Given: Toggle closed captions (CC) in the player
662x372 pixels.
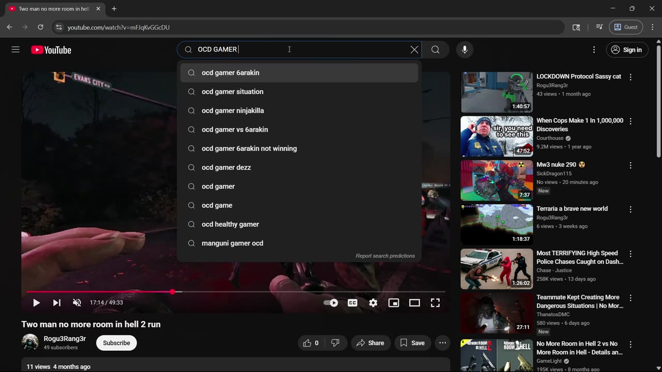Looking at the screenshot, I should 353,303.
